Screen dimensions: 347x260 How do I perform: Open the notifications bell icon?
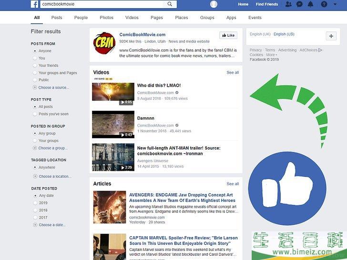310,4
